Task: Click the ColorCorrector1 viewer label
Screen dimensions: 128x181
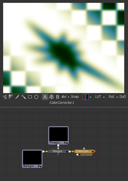Action: pyautogui.click(x=62, y=103)
